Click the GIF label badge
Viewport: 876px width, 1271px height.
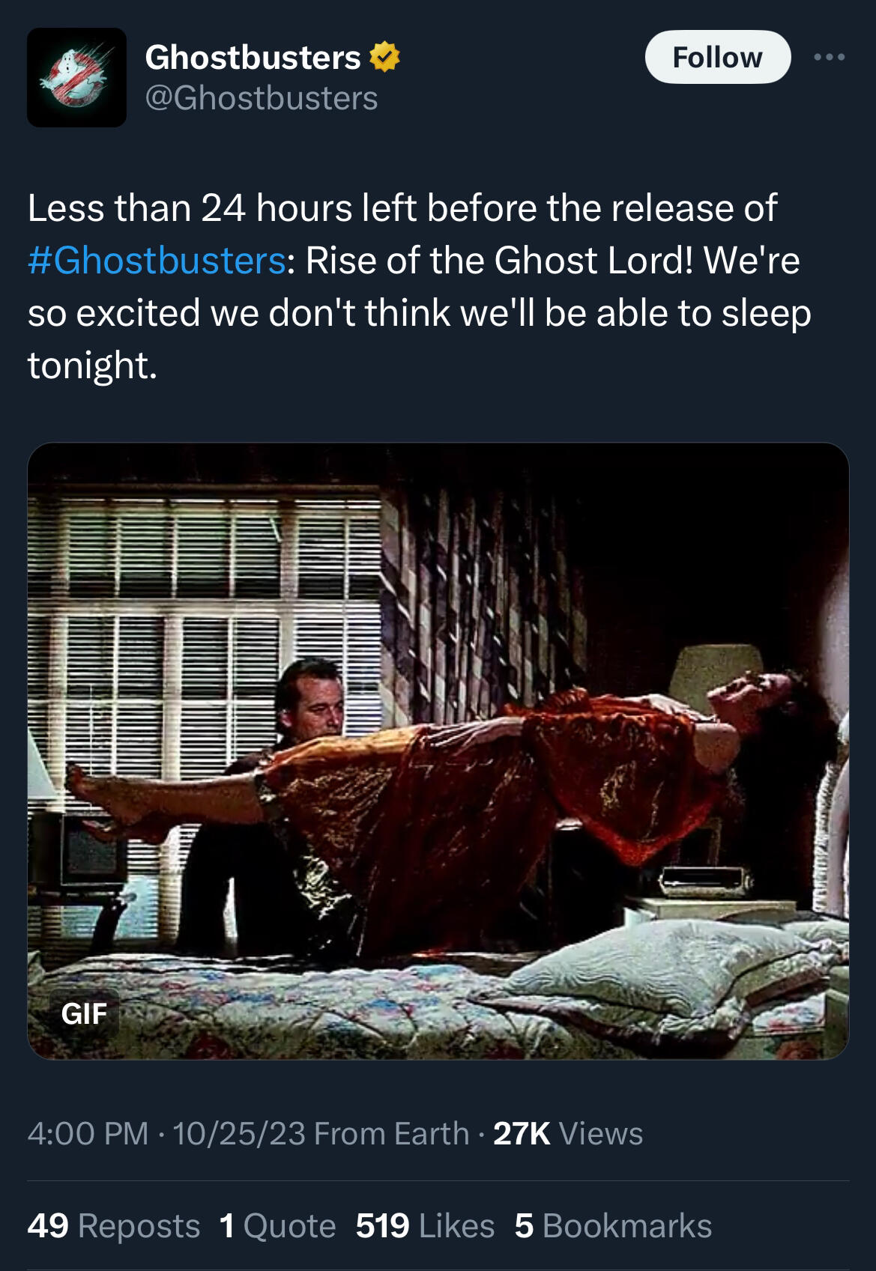(x=84, y=1013)
